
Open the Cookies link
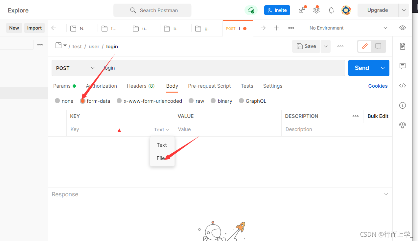tap(378, 86)
